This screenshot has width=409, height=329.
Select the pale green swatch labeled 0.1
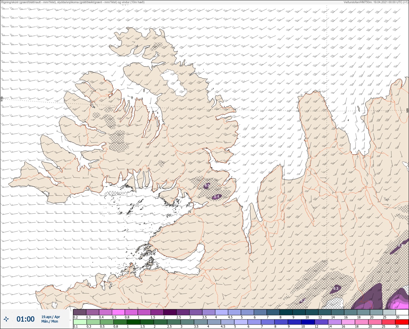[80, 322]
